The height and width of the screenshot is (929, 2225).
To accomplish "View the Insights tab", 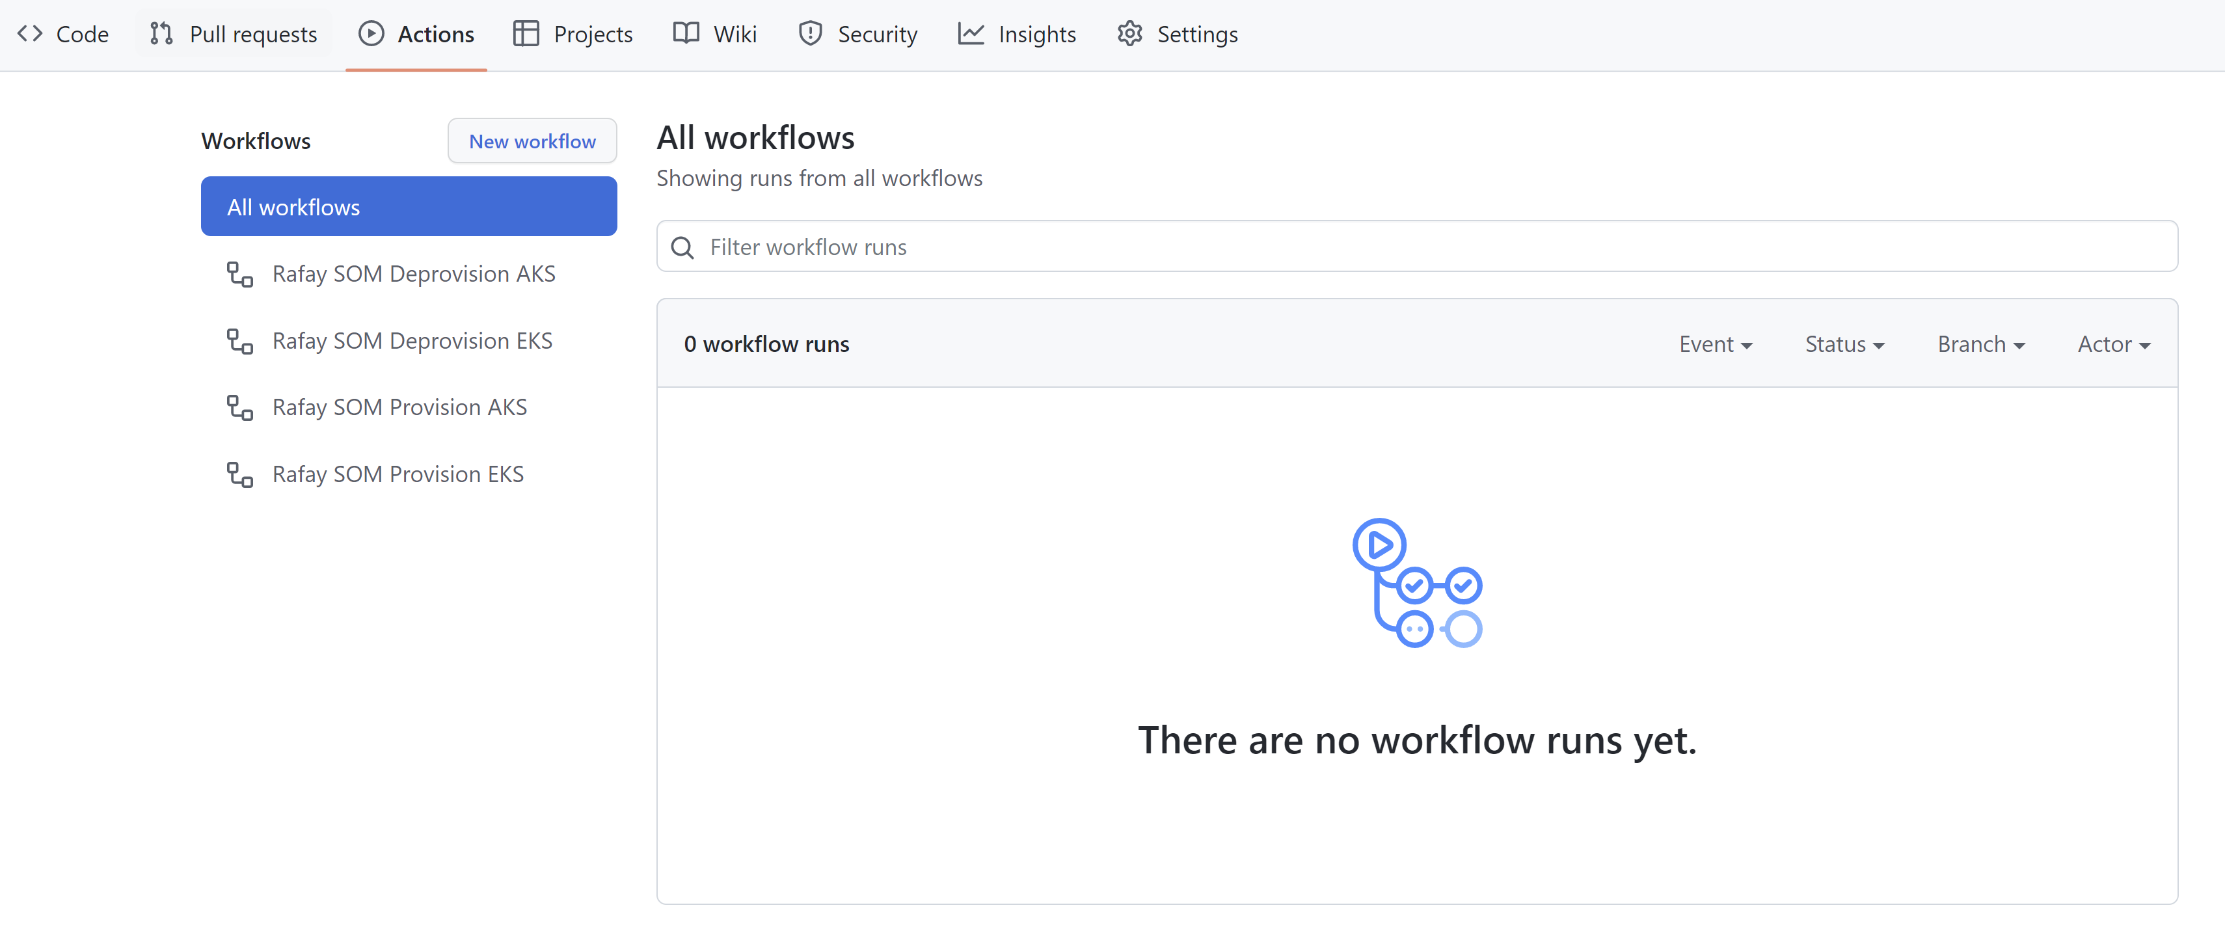I will [1017, 34].
